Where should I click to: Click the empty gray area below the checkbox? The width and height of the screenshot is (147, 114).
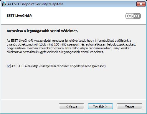tap(73, 83)
